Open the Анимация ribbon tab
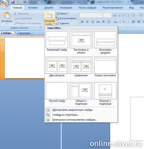The image size is (144, 149). click(65, 7)
